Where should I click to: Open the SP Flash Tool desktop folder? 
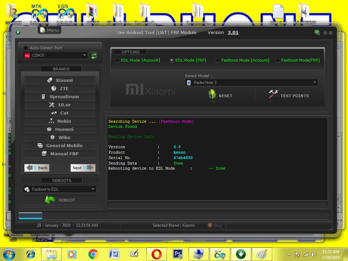[119, 14]
